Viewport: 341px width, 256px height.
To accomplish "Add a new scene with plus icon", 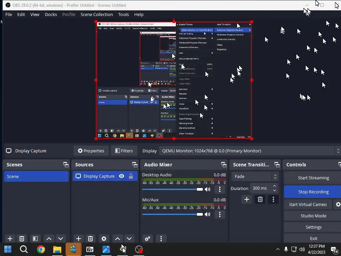I will (x=10, y=239).
